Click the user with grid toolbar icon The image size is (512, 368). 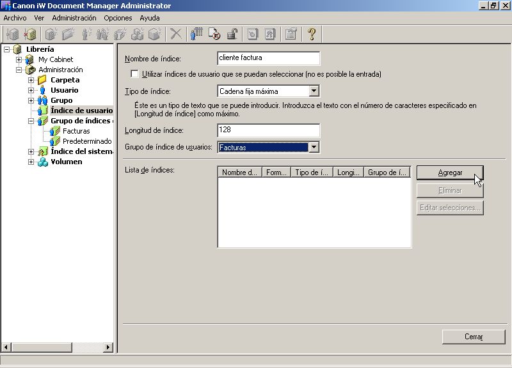click(x=196, y=34)
